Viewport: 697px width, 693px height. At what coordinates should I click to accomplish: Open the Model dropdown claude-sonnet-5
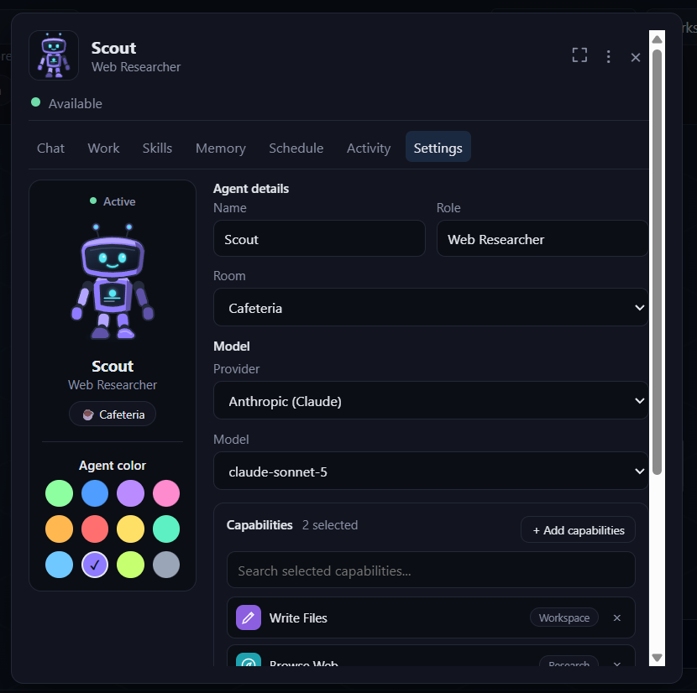click(431, 471)
